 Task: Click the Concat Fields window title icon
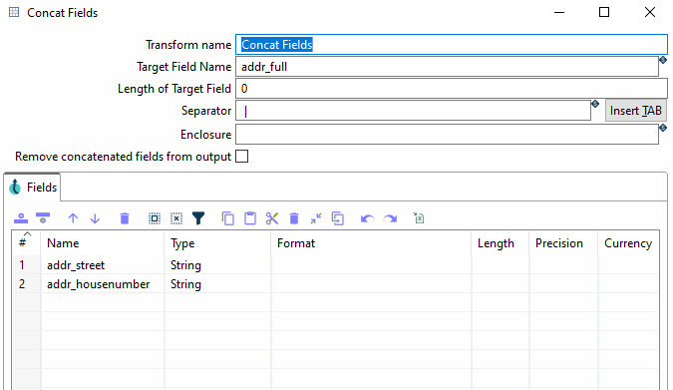pos(14,12)
